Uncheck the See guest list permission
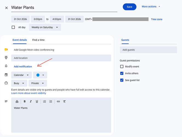This screenshot has width=182, height=137. (122, 80)
